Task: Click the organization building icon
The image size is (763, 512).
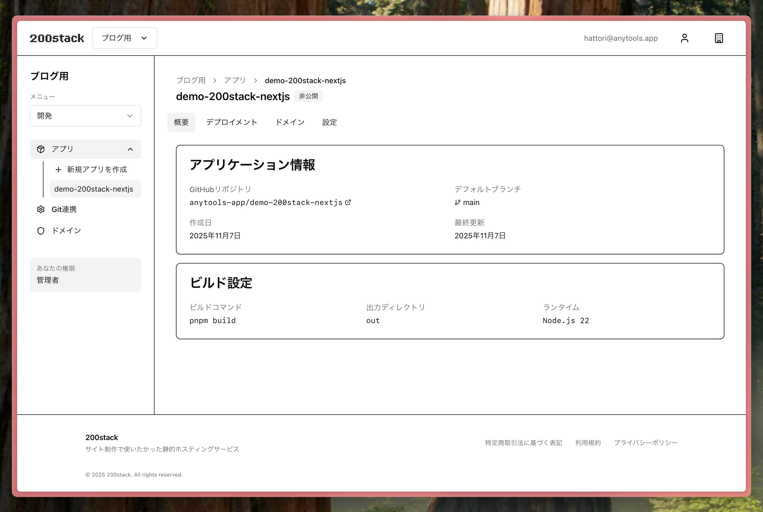Action: [x=718, y=38]
